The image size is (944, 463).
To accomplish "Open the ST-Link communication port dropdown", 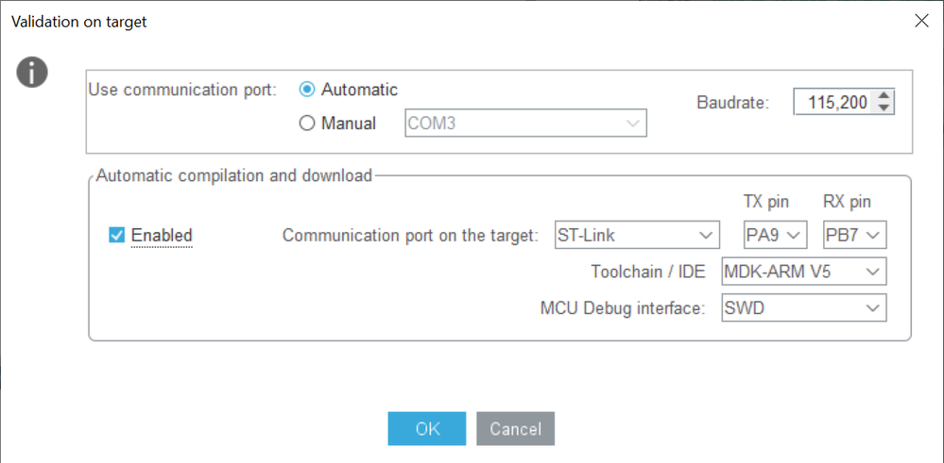I will click(636, 235).
